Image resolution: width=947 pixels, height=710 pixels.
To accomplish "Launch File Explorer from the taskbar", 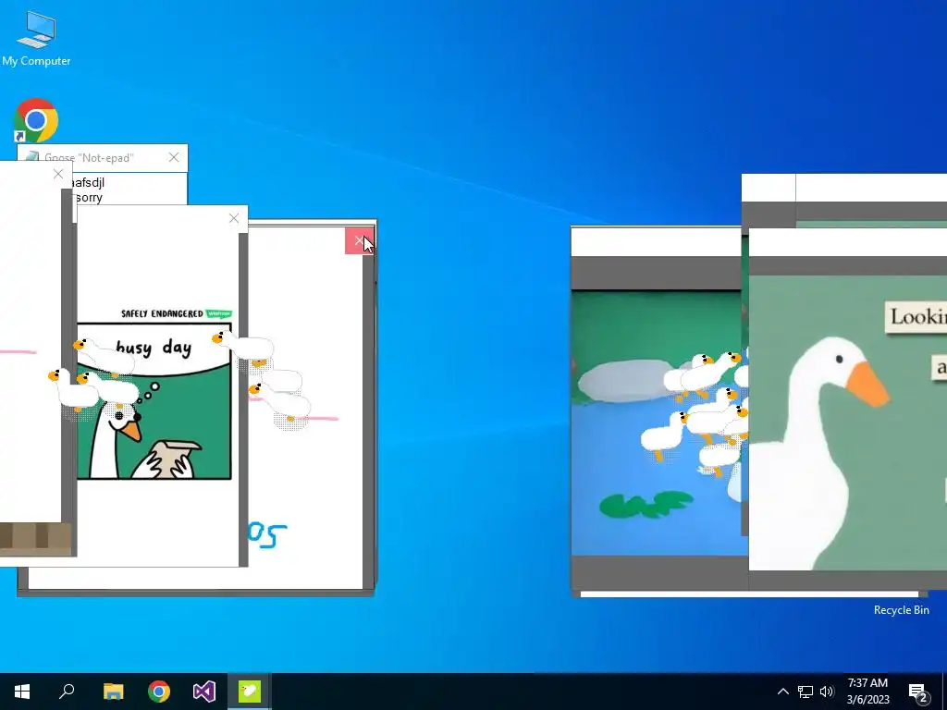I will click(113, 692).
